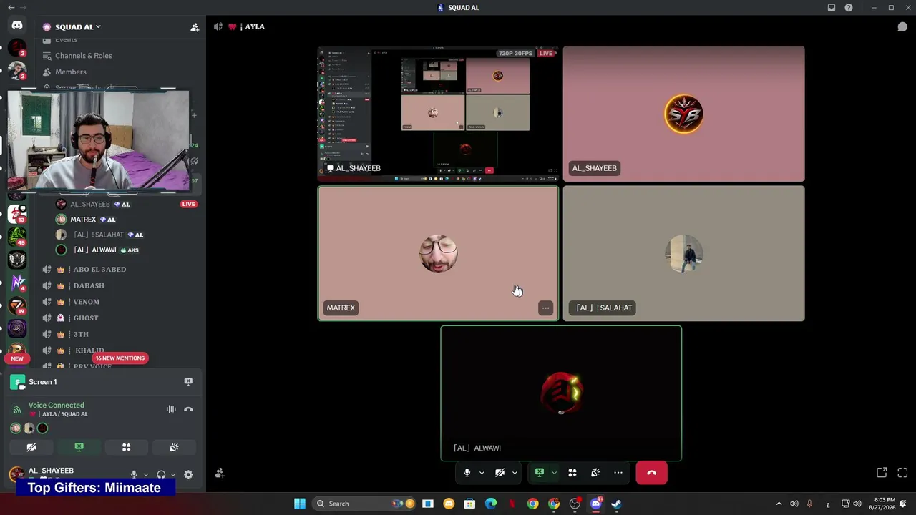
Task: Open Google Chrome from taskbar
Action: point(533,504)
